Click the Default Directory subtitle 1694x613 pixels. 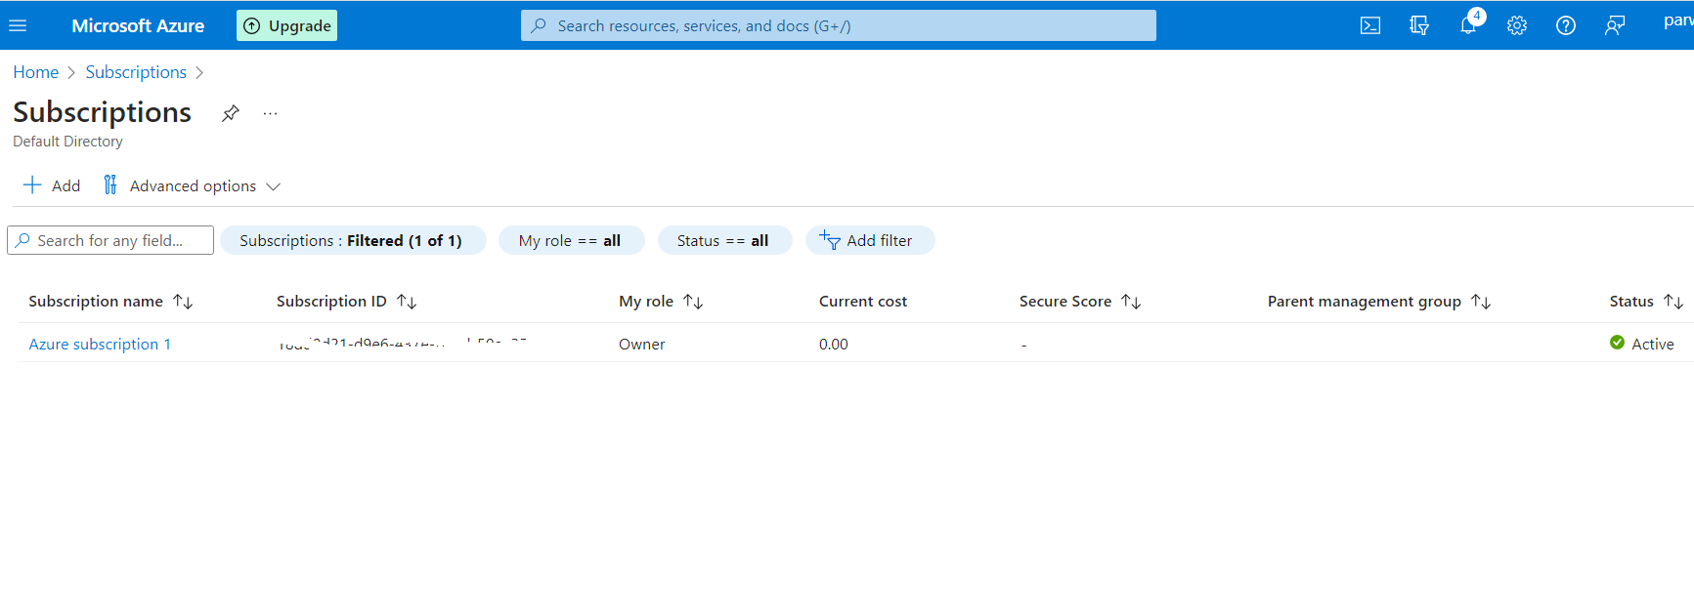67,142
